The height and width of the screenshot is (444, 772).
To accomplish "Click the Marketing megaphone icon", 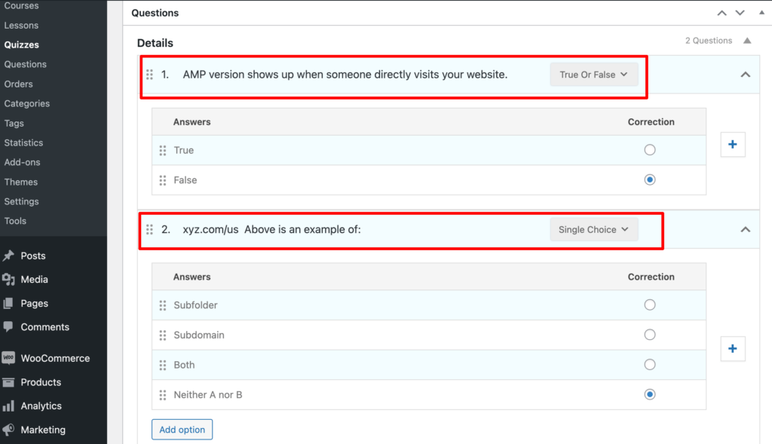I will coord(8,430).
